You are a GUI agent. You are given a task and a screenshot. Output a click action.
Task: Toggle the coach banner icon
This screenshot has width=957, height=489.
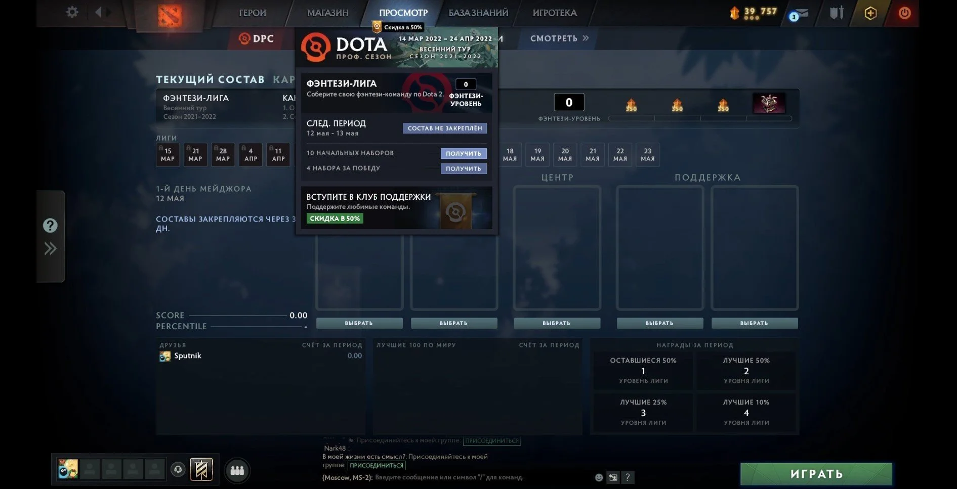coord(201,470)
